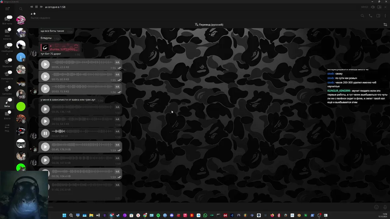Play the 00:28, 107.0 KB voice message
Screen dimensions: 390x219
(45, 160)
